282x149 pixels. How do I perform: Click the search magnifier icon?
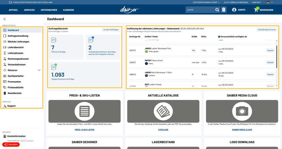coord(217,10)
